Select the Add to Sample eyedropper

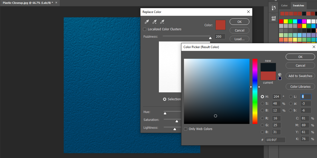click(x=155, y=22)
